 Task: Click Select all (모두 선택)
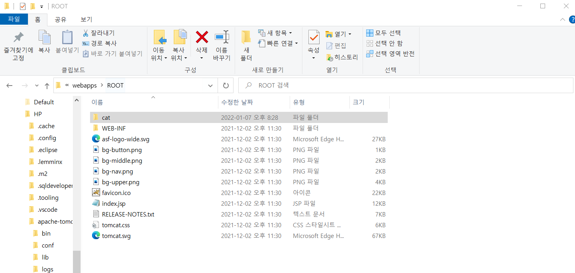click(x=383, y=33)
